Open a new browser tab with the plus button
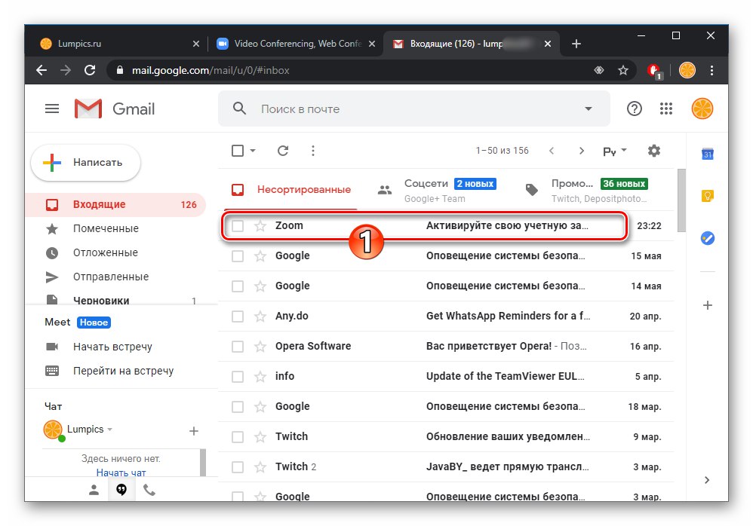The width and height of the screenshot is (753, 526). pyautogui.click(x=576, y=44)
